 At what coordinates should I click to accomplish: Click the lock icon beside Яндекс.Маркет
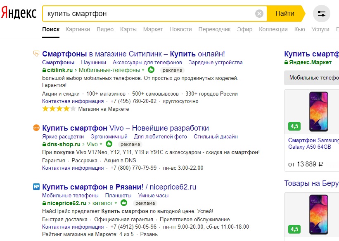(286, 62)
